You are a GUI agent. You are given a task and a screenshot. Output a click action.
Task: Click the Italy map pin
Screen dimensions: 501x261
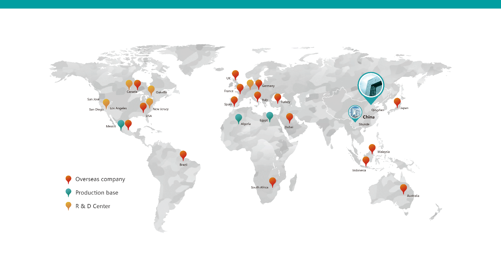click(x=257, y=96)
